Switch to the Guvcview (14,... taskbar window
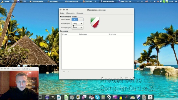 click(x=72, y=1)
